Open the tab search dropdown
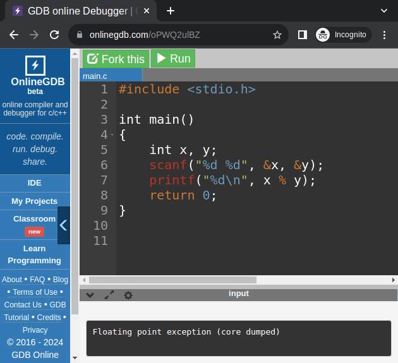The width and height of the screenshot is (398, 363). pyautogui.click(x=383, y=11)
